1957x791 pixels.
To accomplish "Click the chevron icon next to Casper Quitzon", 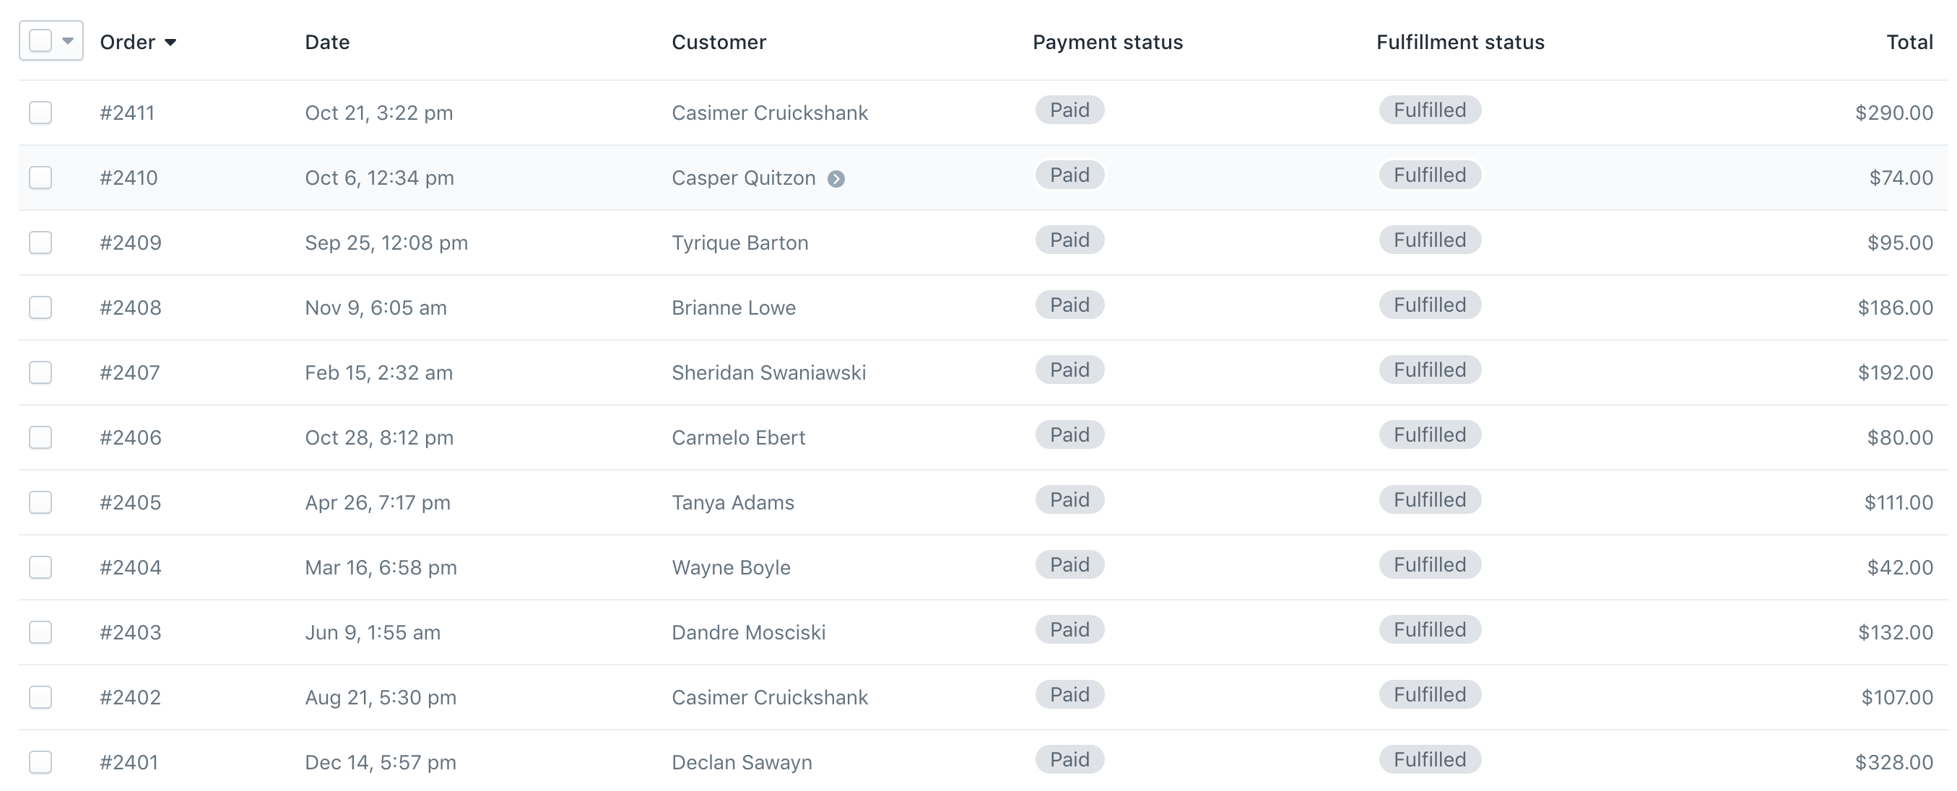I will [x=837, y=179].
